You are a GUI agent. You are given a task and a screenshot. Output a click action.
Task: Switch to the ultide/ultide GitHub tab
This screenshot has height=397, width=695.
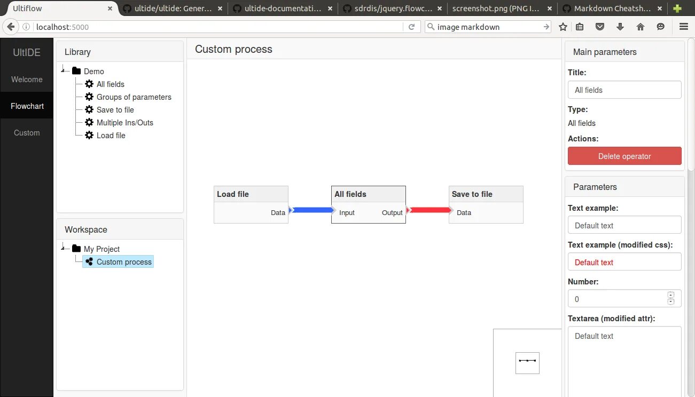[x=172, y=9]
